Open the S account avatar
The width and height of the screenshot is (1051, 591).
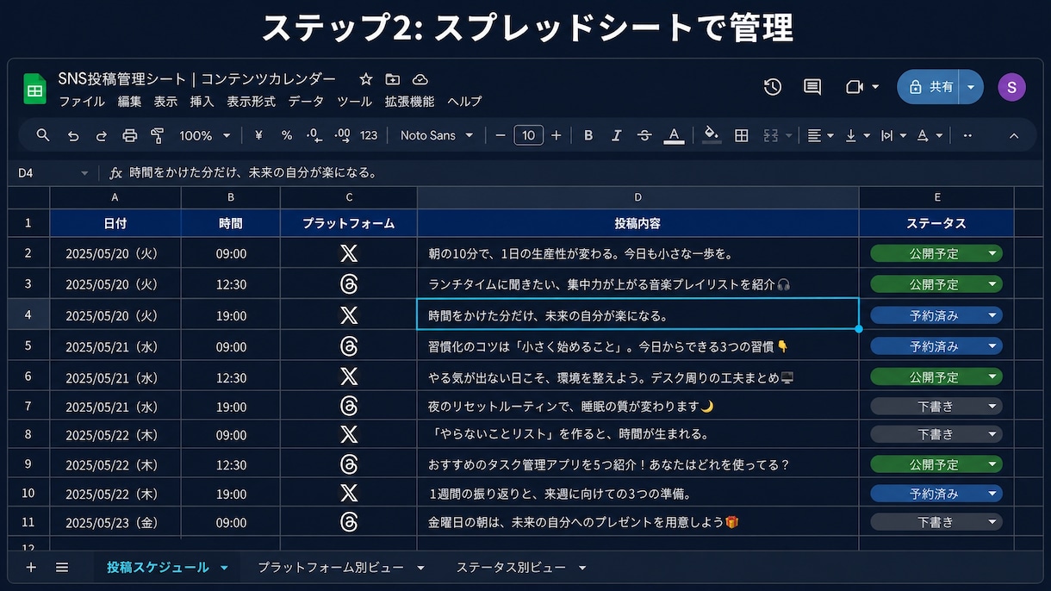[x=1011, y=87]
